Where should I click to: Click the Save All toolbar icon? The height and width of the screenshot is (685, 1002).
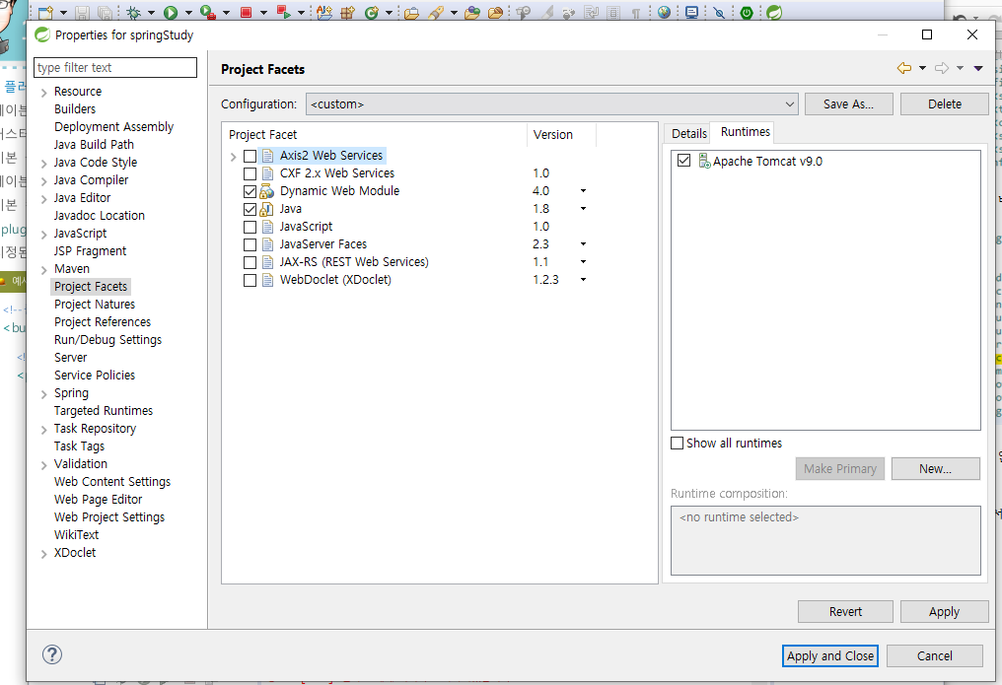click(x=105, y=12)
